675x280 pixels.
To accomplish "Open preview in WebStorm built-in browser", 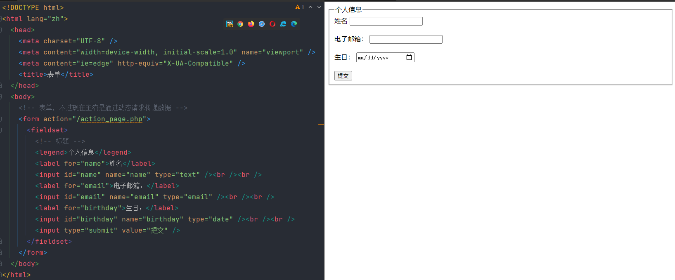I will point(230,24).
